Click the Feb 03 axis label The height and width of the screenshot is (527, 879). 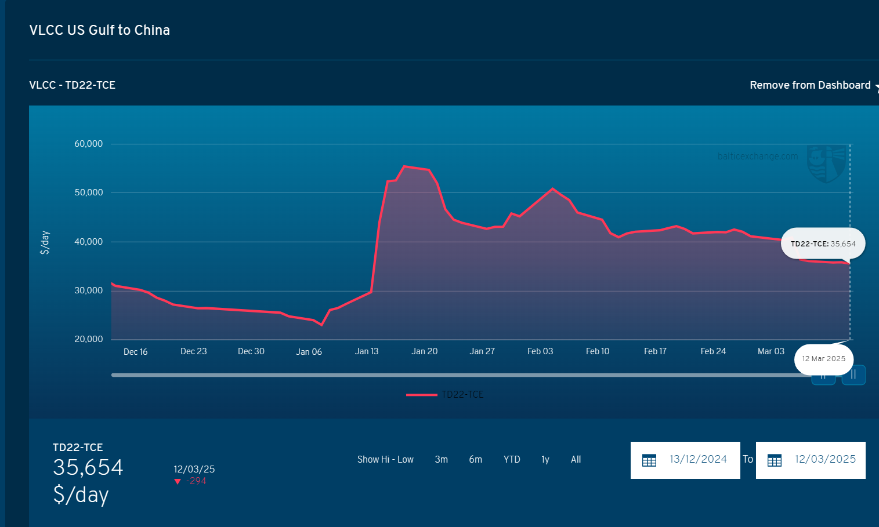point(540,351)
